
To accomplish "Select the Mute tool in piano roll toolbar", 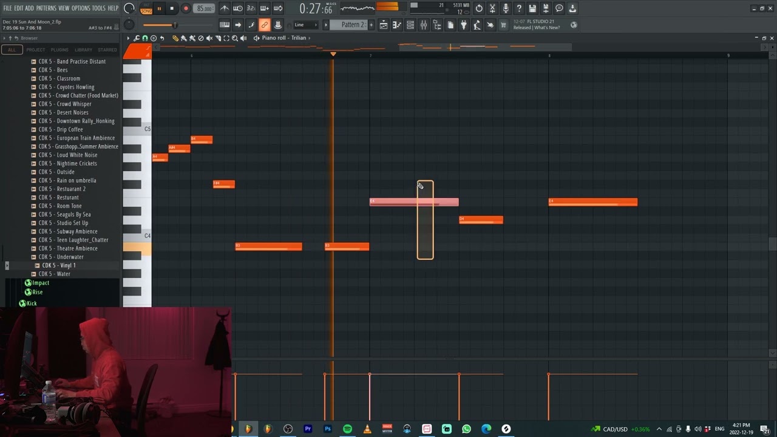I will click(209, 38).
